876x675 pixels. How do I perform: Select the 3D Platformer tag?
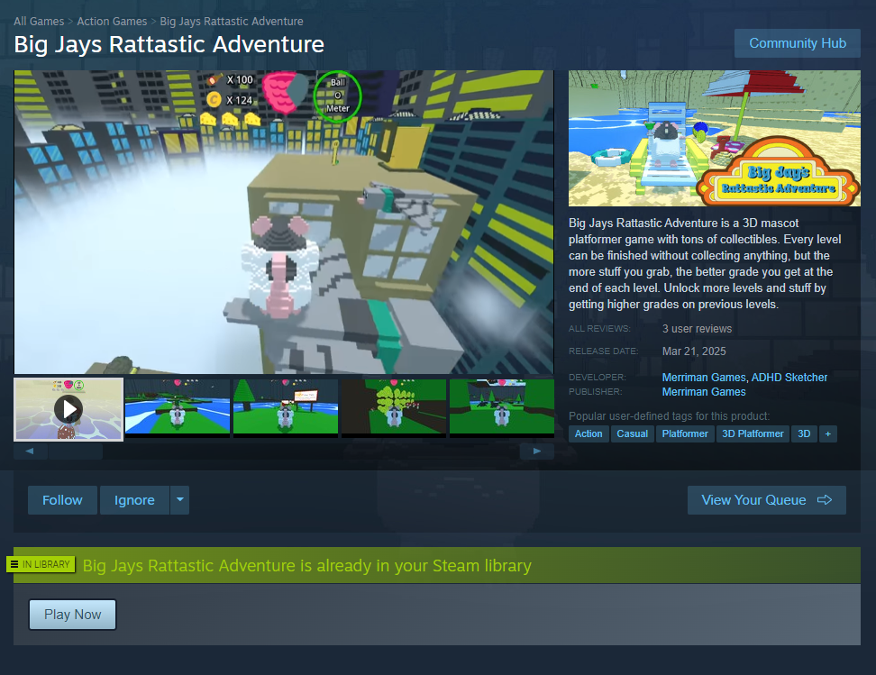click(x=753, y=433)
